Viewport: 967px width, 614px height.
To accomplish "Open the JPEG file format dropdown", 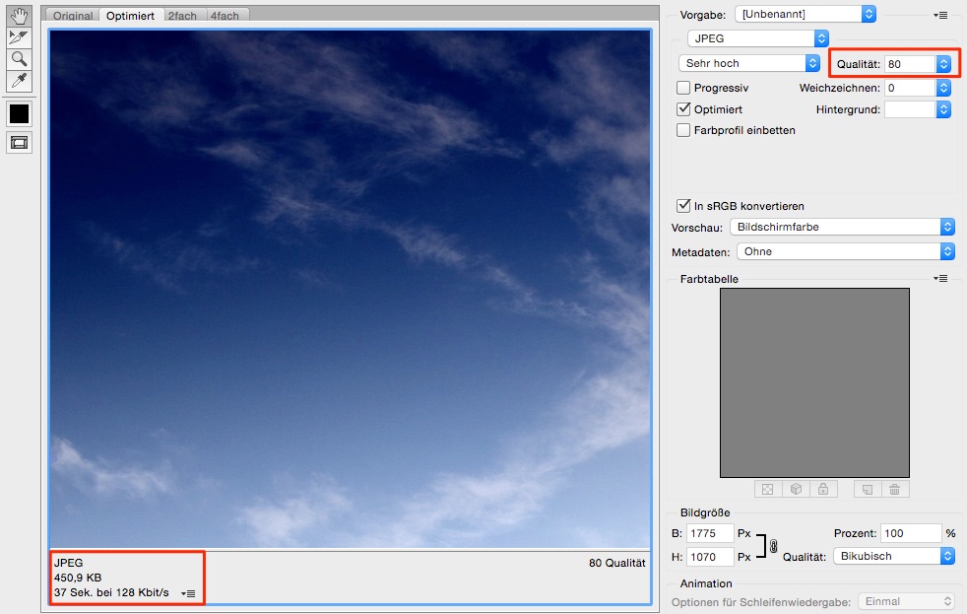I will (x=758, y=38).
